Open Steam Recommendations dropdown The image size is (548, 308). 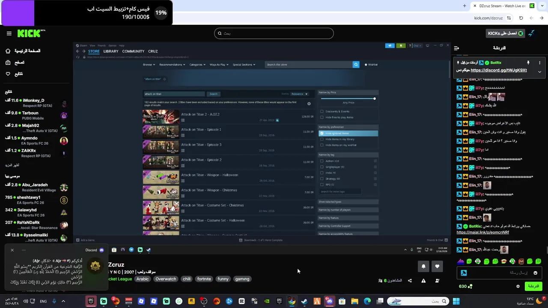[x=172, y=65]
